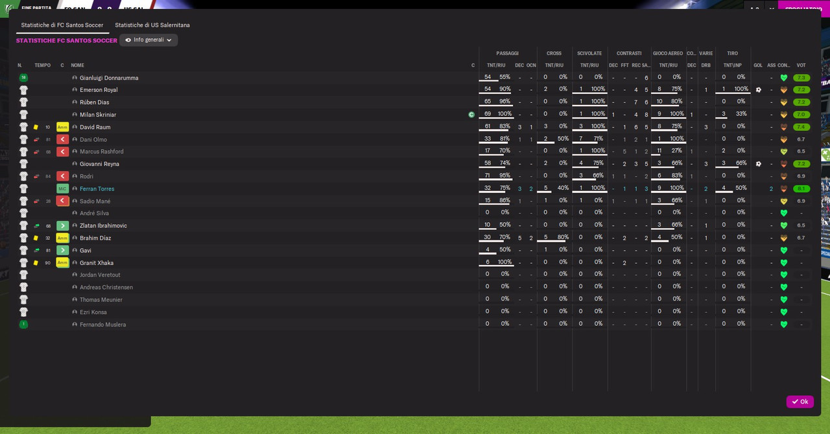Click the eye icon in Info generali
Viewport: 830px width, 434px height.
[128, 40]
